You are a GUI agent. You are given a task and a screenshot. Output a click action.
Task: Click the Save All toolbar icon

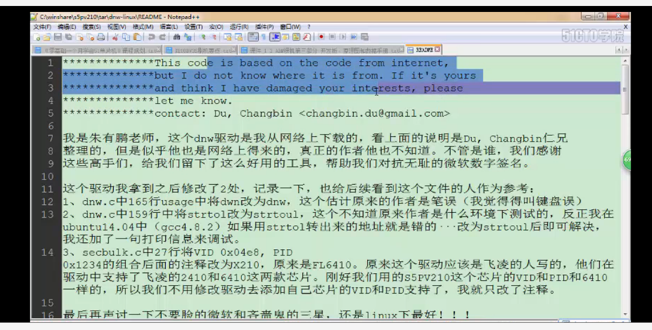(x=69, y=37)
